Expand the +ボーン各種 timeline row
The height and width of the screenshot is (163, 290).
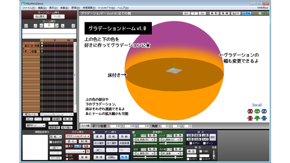click(24, 51)
